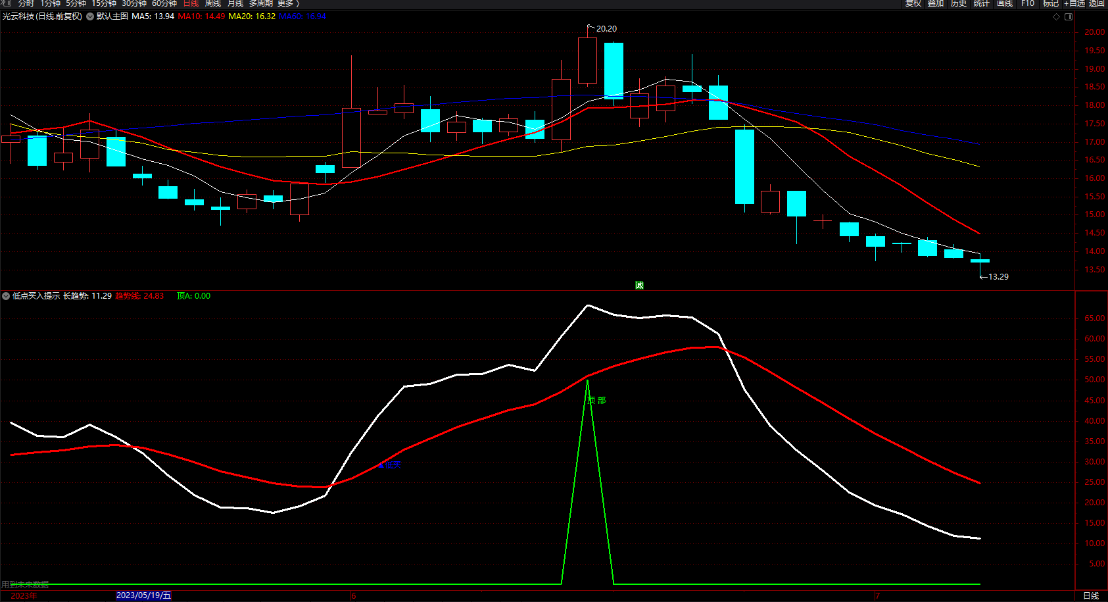Viewport: 1108px width, 602px height.
Task: Click 顶A: 0.00 value
Action: tap(193, 296)
